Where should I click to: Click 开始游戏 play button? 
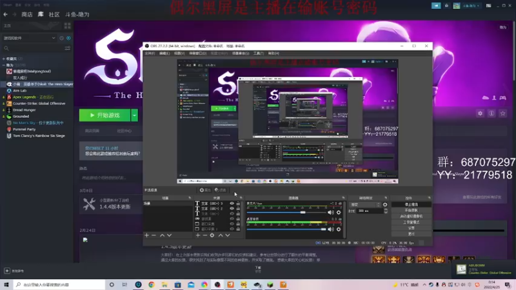click(105, 115)
